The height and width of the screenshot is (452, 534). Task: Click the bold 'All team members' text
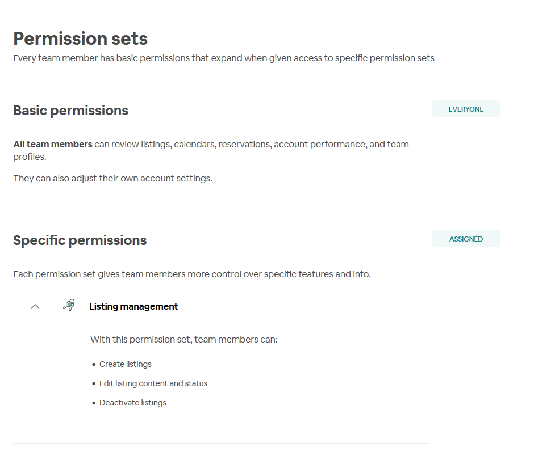tap(53, 145)
